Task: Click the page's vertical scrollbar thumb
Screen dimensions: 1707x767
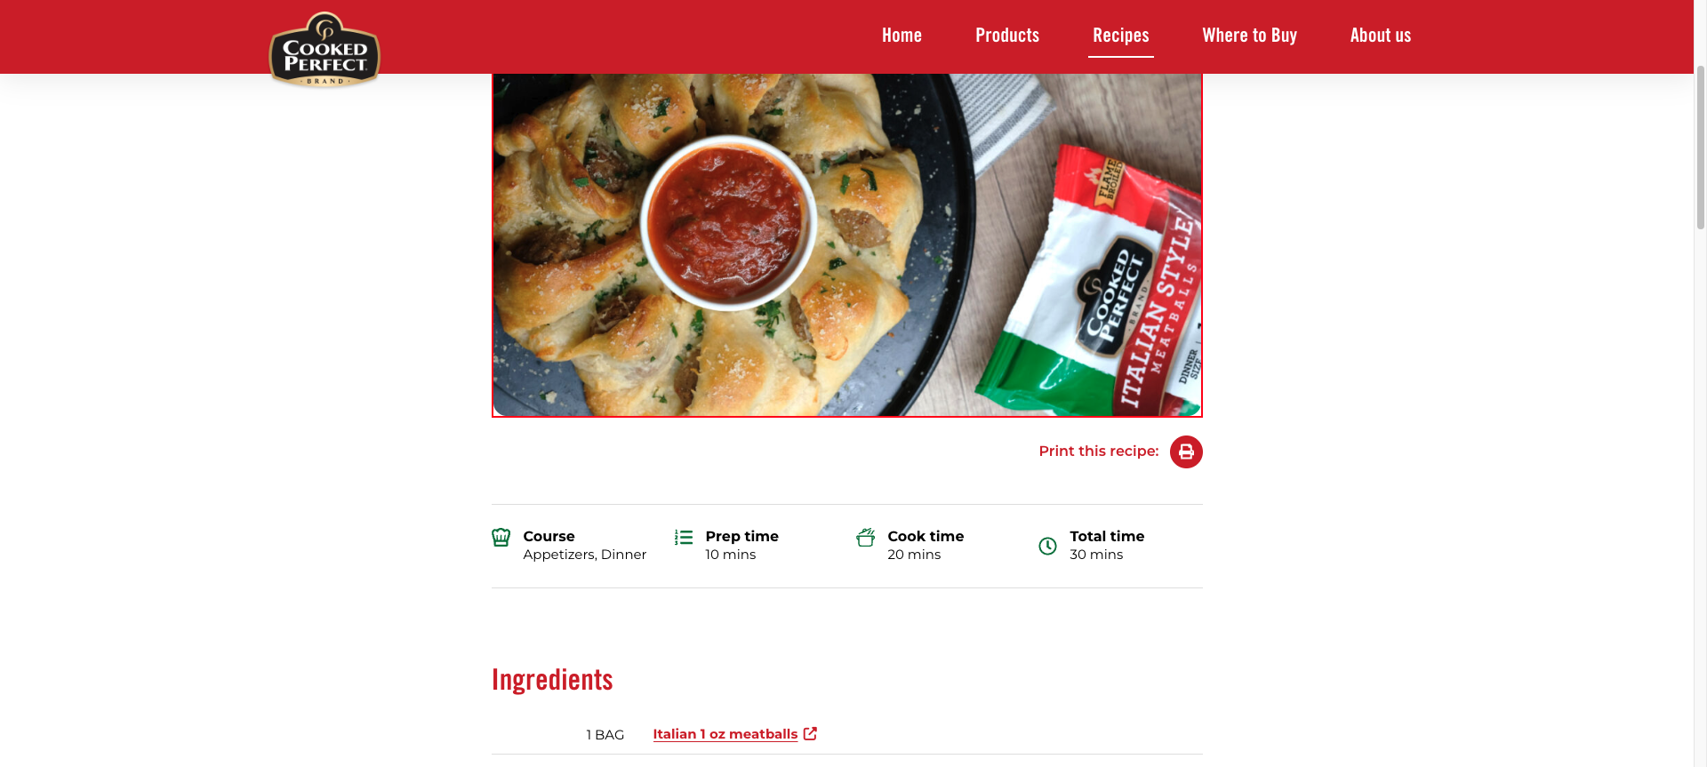Action: coord(1700,147)
